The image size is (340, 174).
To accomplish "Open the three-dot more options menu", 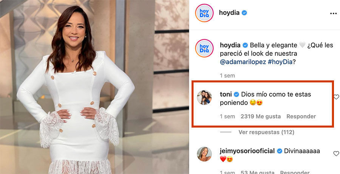I will tap(333, 14).
